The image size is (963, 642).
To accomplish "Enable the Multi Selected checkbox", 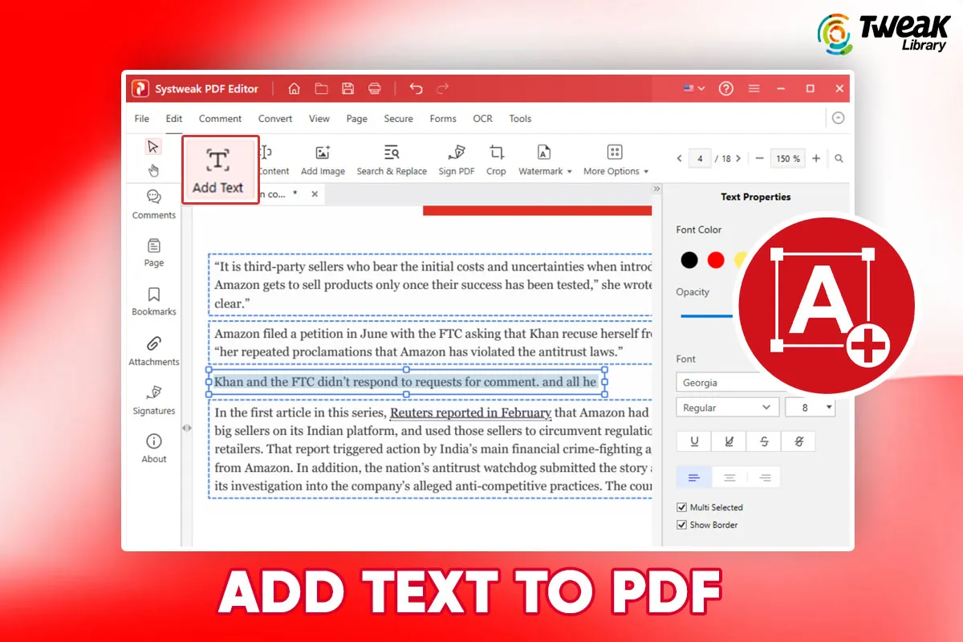I will [681, 507].
